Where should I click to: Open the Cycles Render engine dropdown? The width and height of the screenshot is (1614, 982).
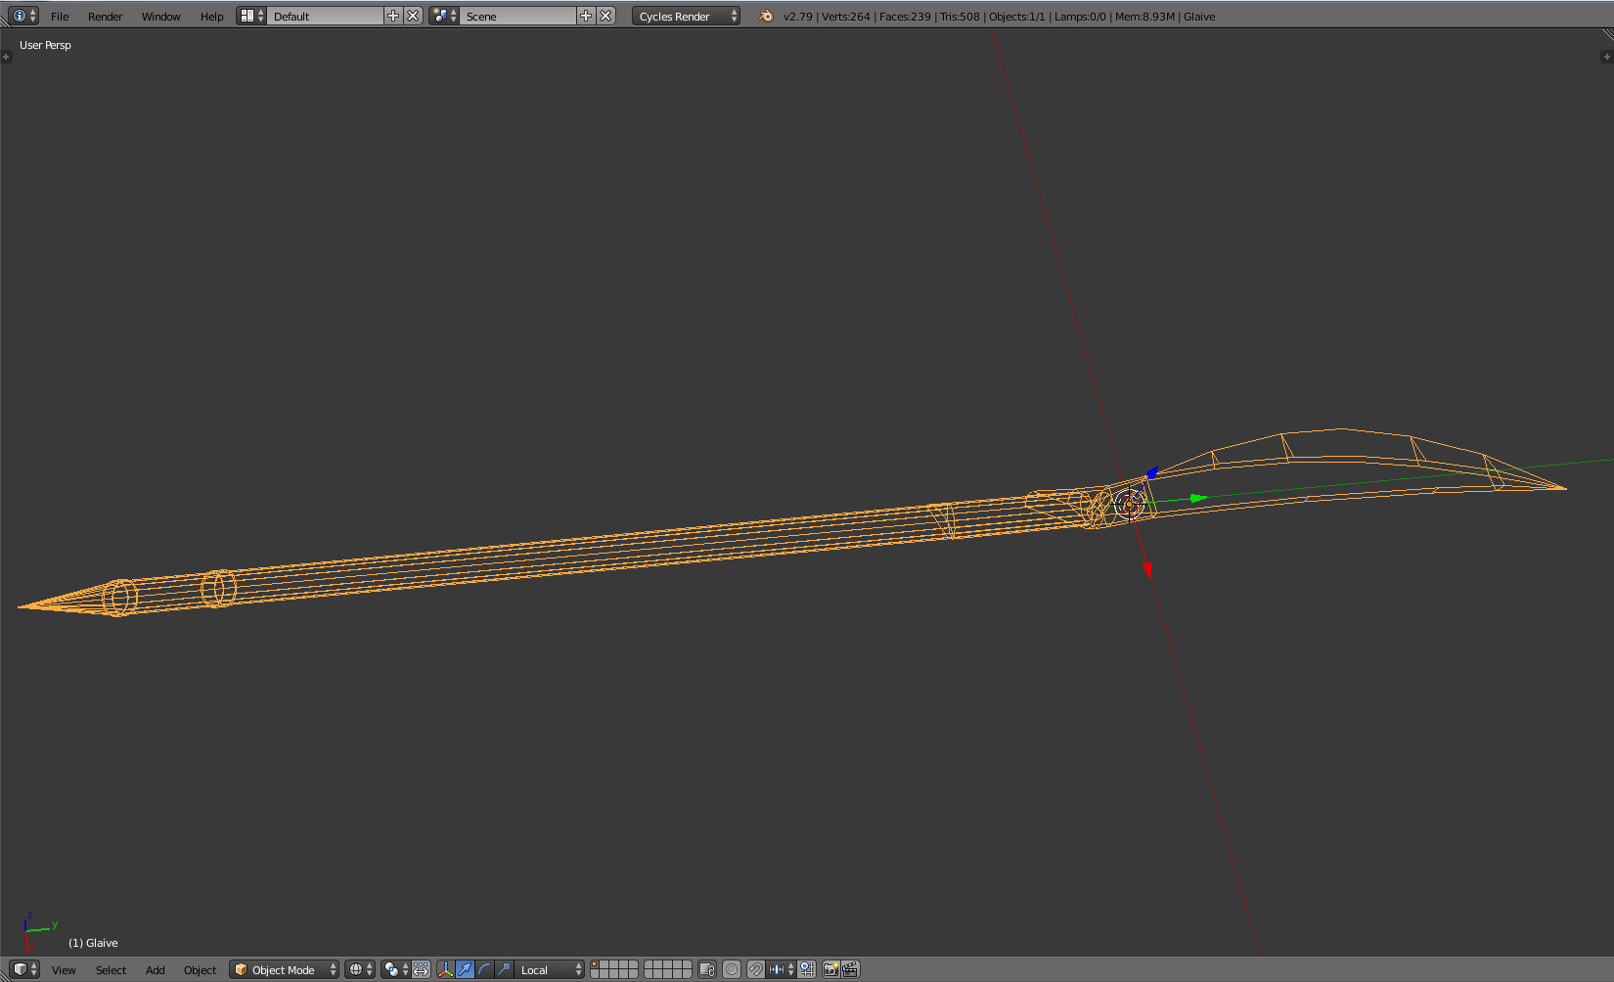[x=685, y=16]
